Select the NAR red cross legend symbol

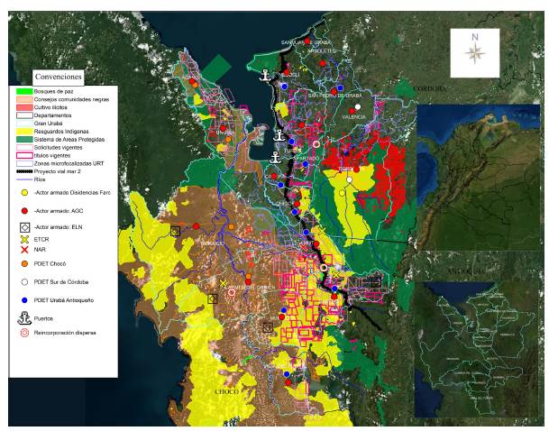pyautogui.click(x=24, y=249)
